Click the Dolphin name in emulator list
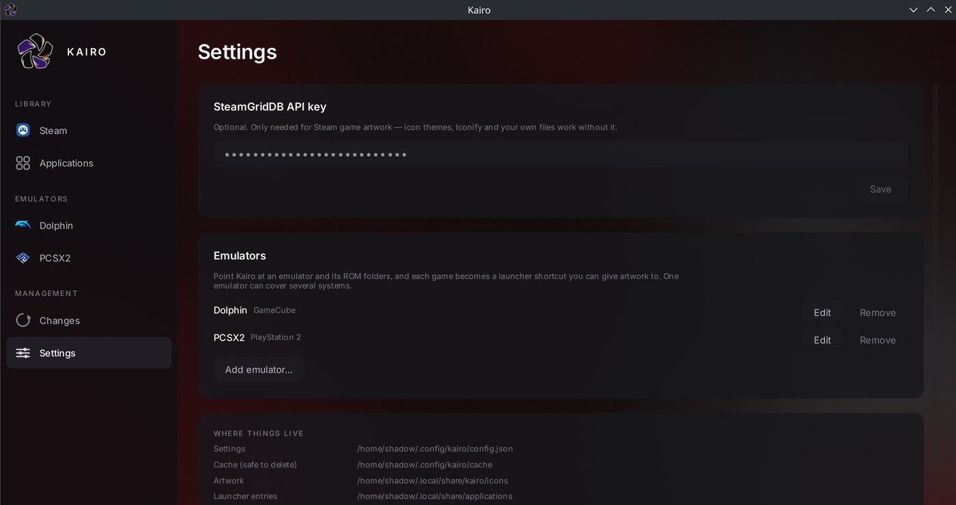Screen dimensions: 956x505 click(x=230, y=310)
